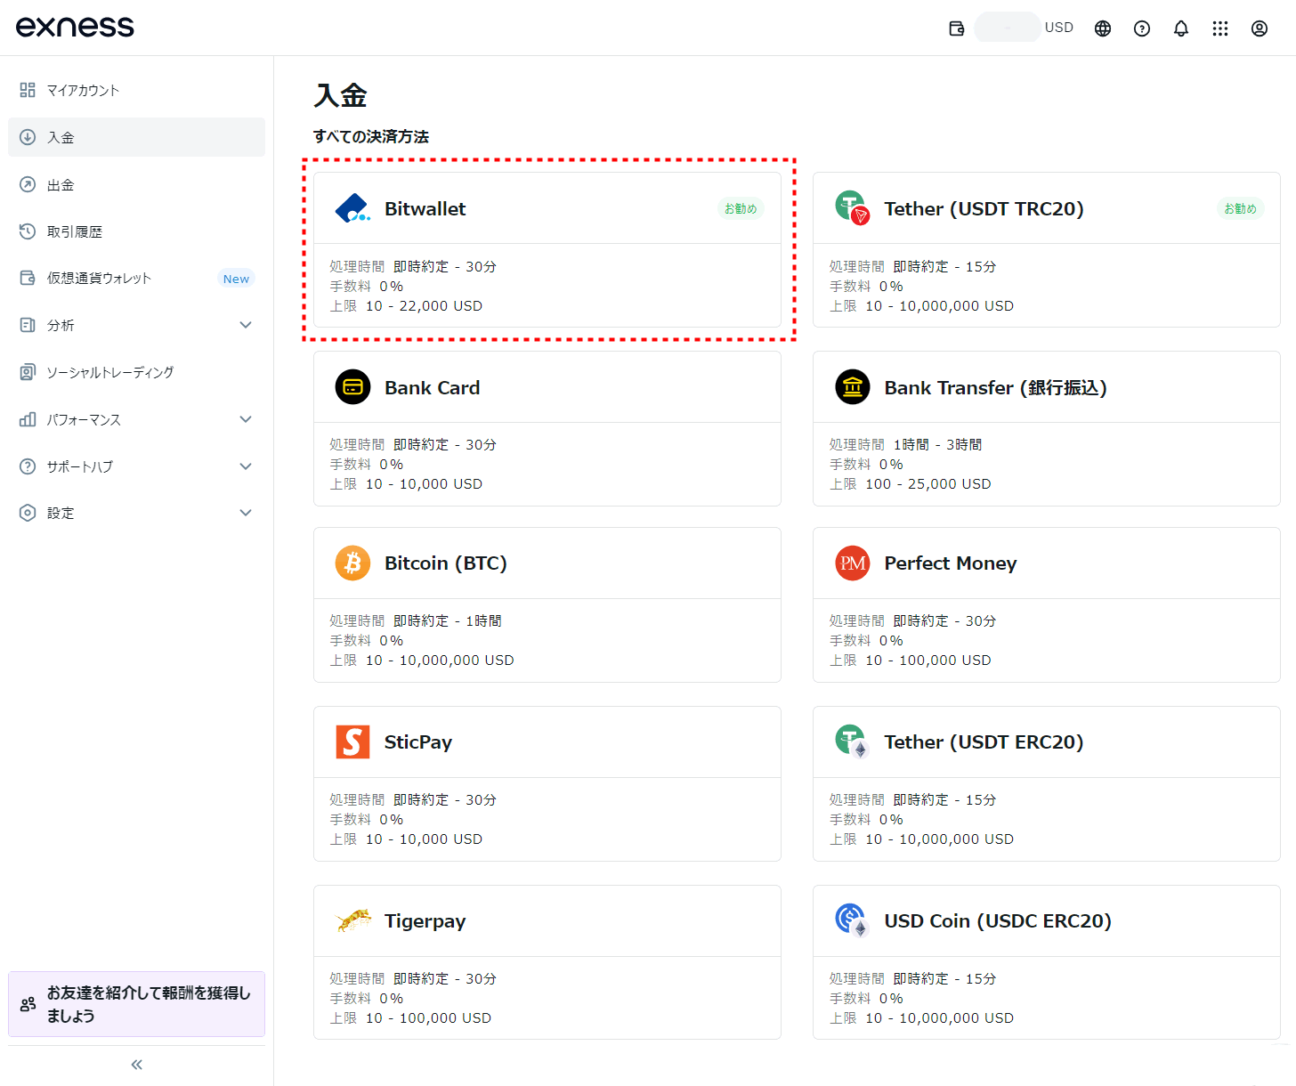
Task: Click the Bitcoin orange logo
Action: pos(352,563)
